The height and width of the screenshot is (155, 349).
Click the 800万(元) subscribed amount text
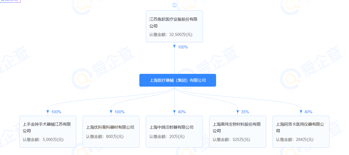(x=115, y=137)
